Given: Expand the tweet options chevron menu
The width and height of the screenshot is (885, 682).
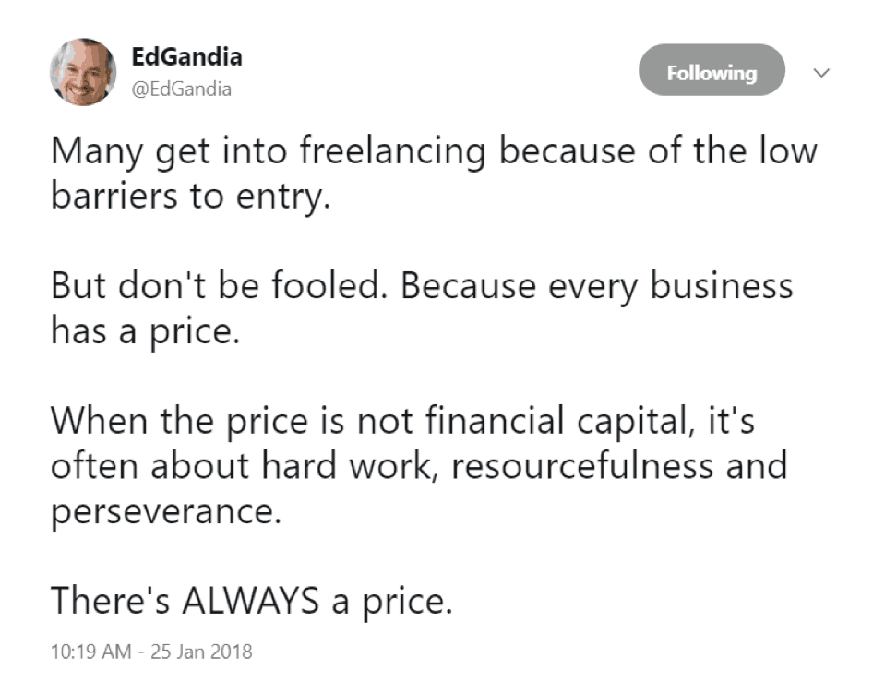Looking at the screenshot, I should tap(821, 72).
